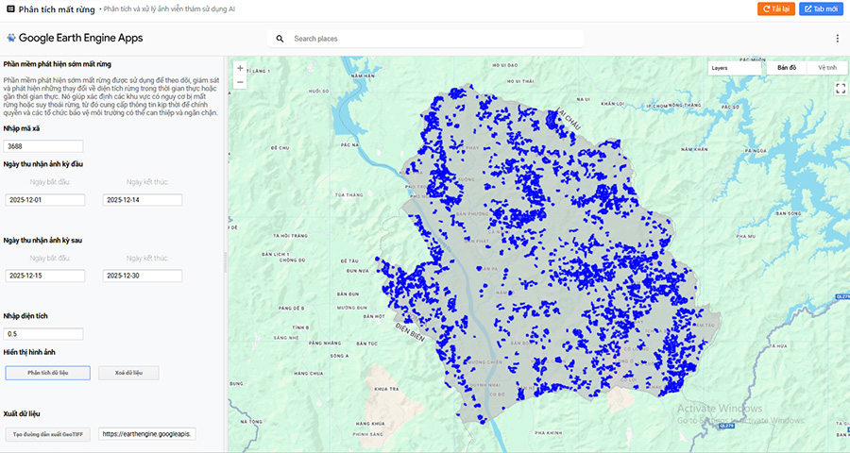Click the start date field 2025-12-01
This screenshot has height=453, width=850.
[x=43, y=200]
